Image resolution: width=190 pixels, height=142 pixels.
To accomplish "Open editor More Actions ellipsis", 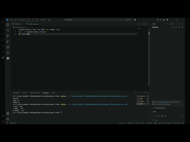I will click(147, 24).
